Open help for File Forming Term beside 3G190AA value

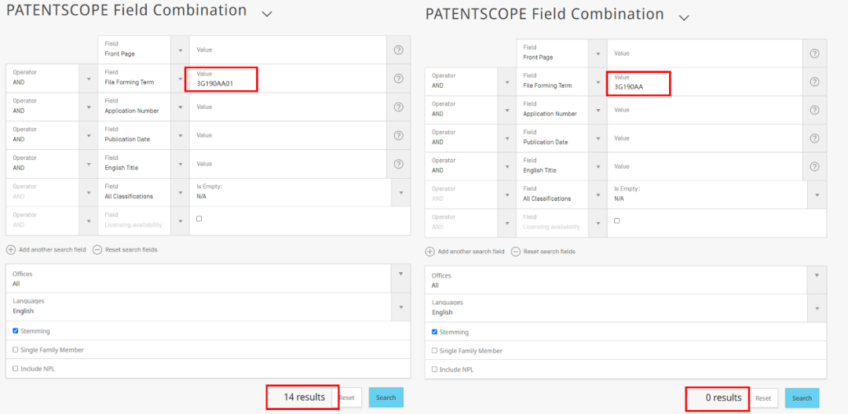coord(814,82)
